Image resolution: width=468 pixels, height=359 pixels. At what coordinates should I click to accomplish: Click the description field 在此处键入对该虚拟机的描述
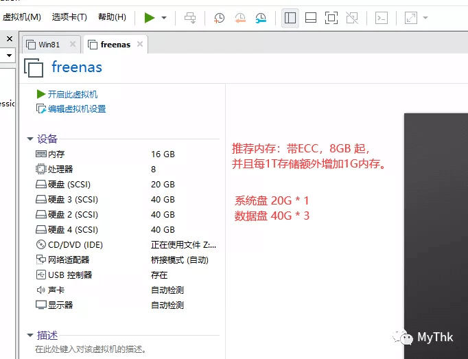click(91, 349)
